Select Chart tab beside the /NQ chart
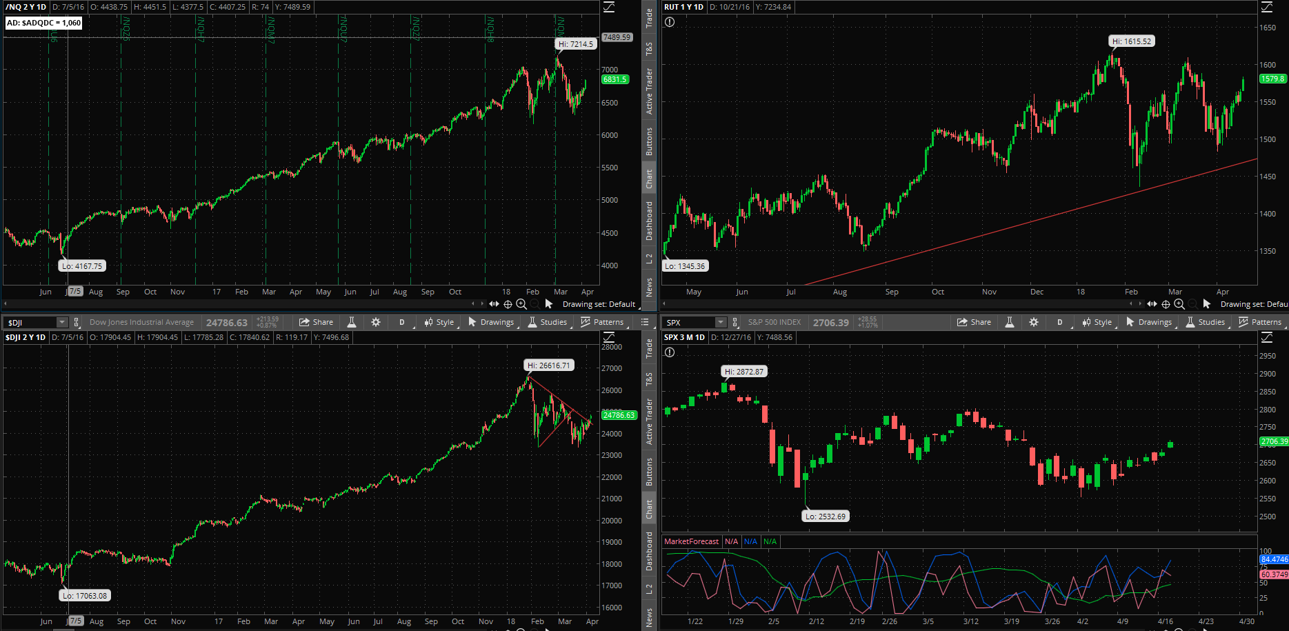The width and height of the screenshot is (1289, 631). 649,179
